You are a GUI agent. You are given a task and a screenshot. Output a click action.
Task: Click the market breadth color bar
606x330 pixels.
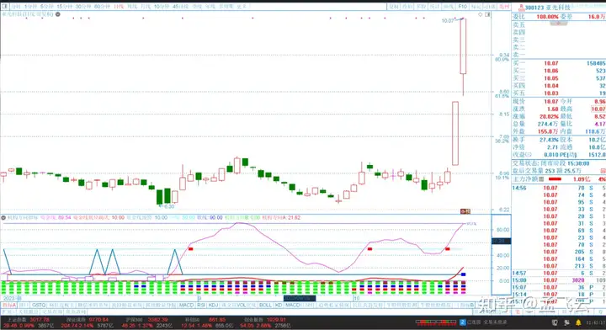pyautogui.click(x=436, y=322)
